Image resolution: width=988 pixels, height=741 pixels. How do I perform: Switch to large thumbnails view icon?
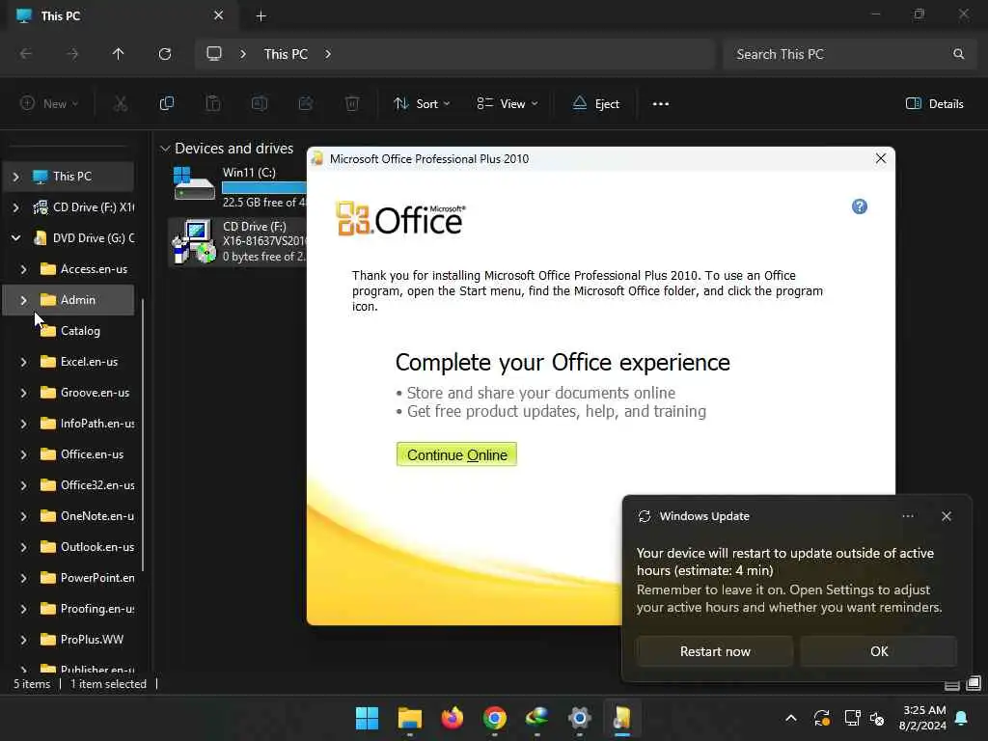click(974, 684)
